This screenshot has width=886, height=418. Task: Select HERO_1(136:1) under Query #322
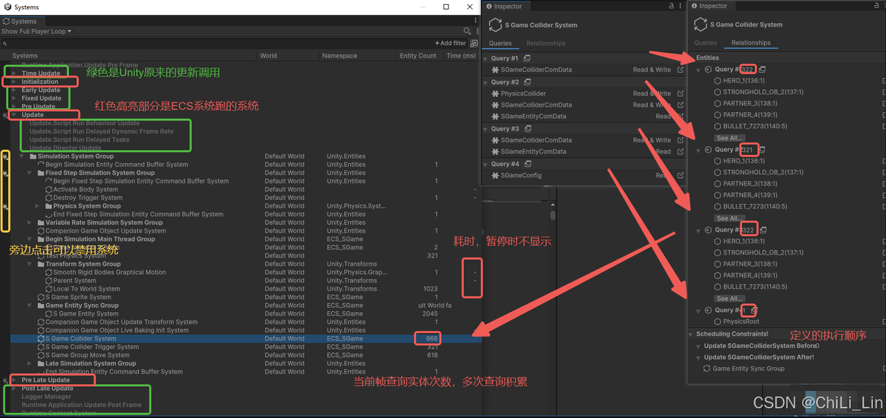pyautogui.click(x=744, y=81)
